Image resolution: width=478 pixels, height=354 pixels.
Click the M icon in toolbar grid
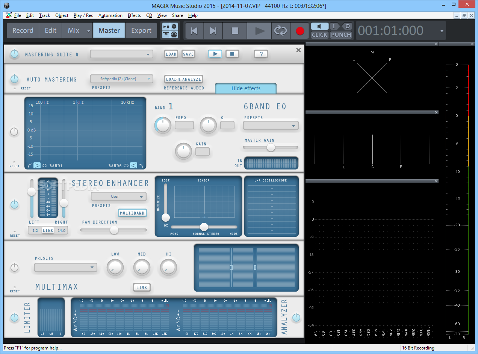pyautogui.click(x=166, y=35)
